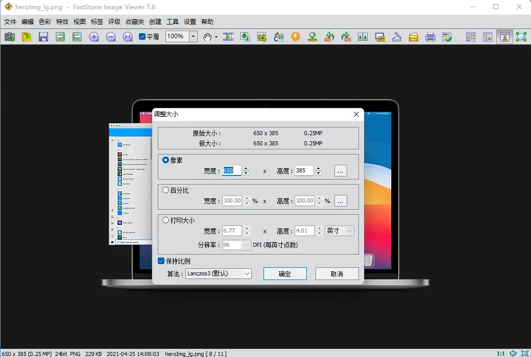Viewport: 531px width, 357px height.
Task: Increase pixel 高度 with up spinner
Action: coord(318,168)
